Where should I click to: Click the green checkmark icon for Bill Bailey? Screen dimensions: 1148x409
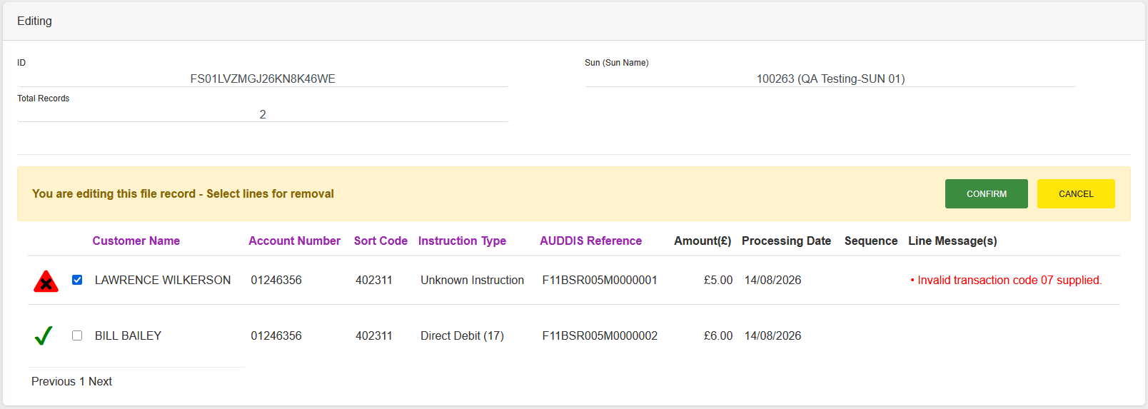pos(44,335)
